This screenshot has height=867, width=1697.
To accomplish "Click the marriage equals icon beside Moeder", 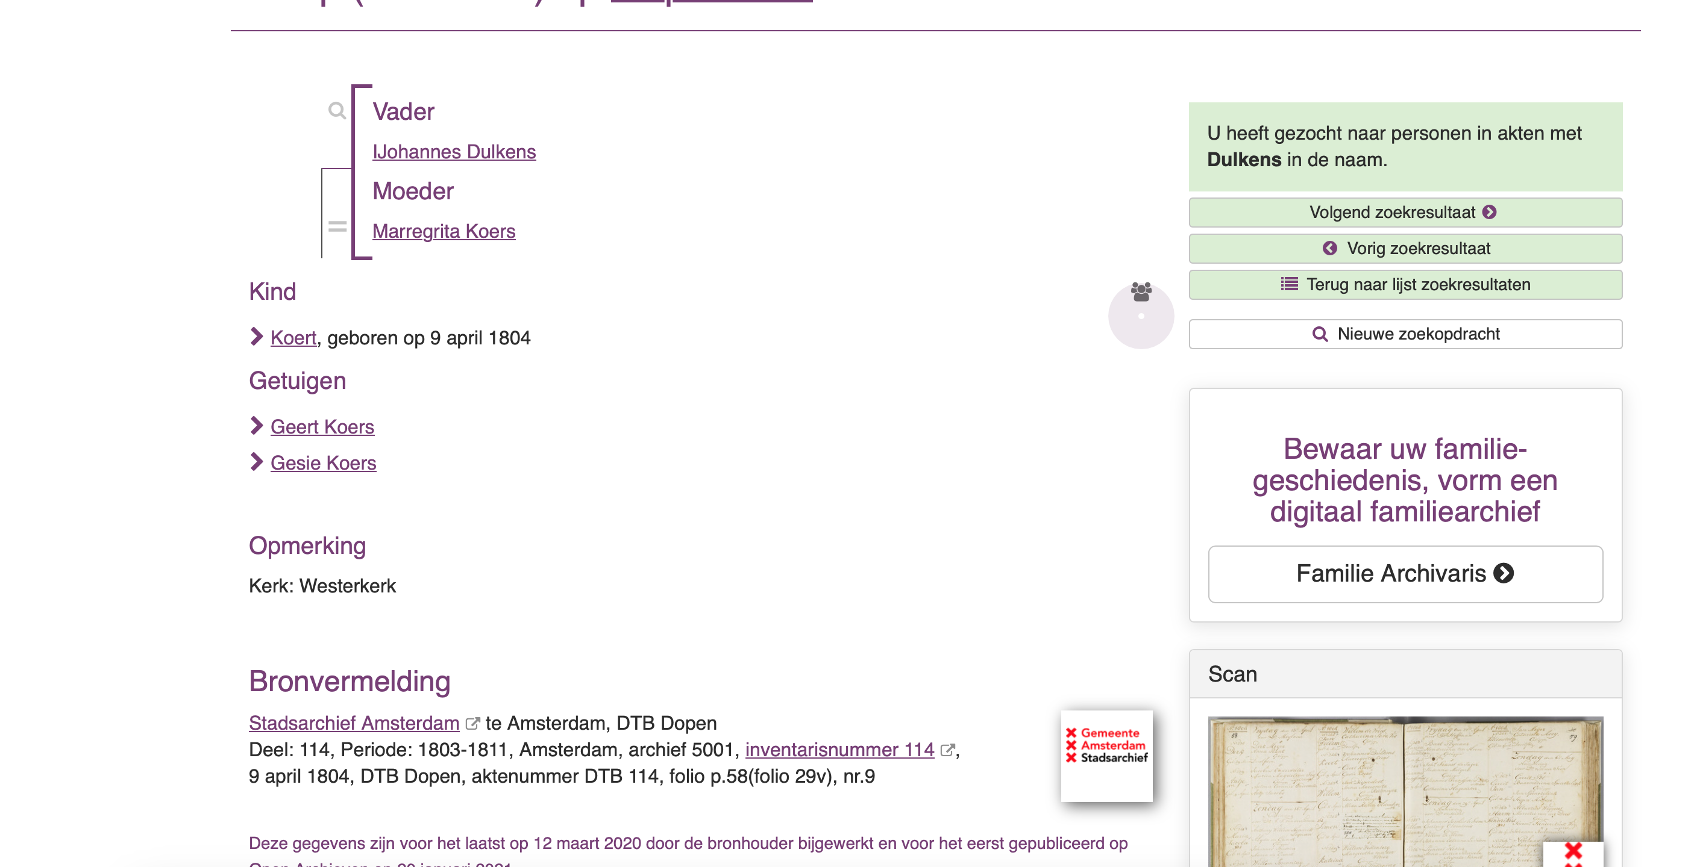I will point(337,227).
